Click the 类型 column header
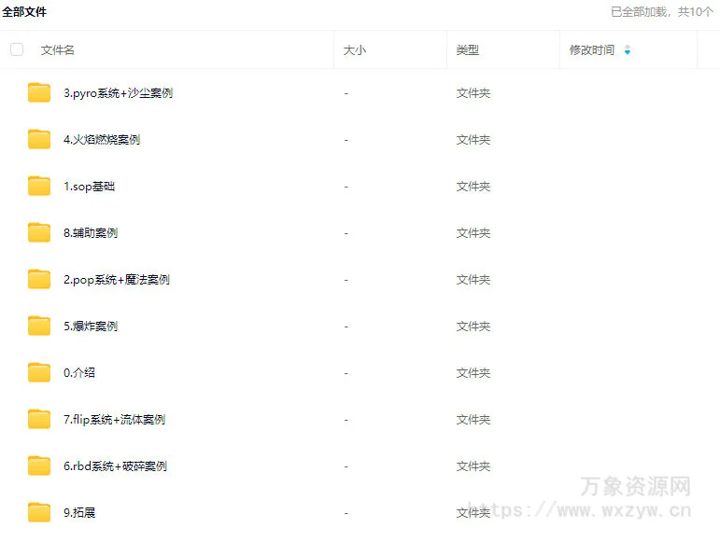This screenshot has height=542, width=720. (468, 50)
